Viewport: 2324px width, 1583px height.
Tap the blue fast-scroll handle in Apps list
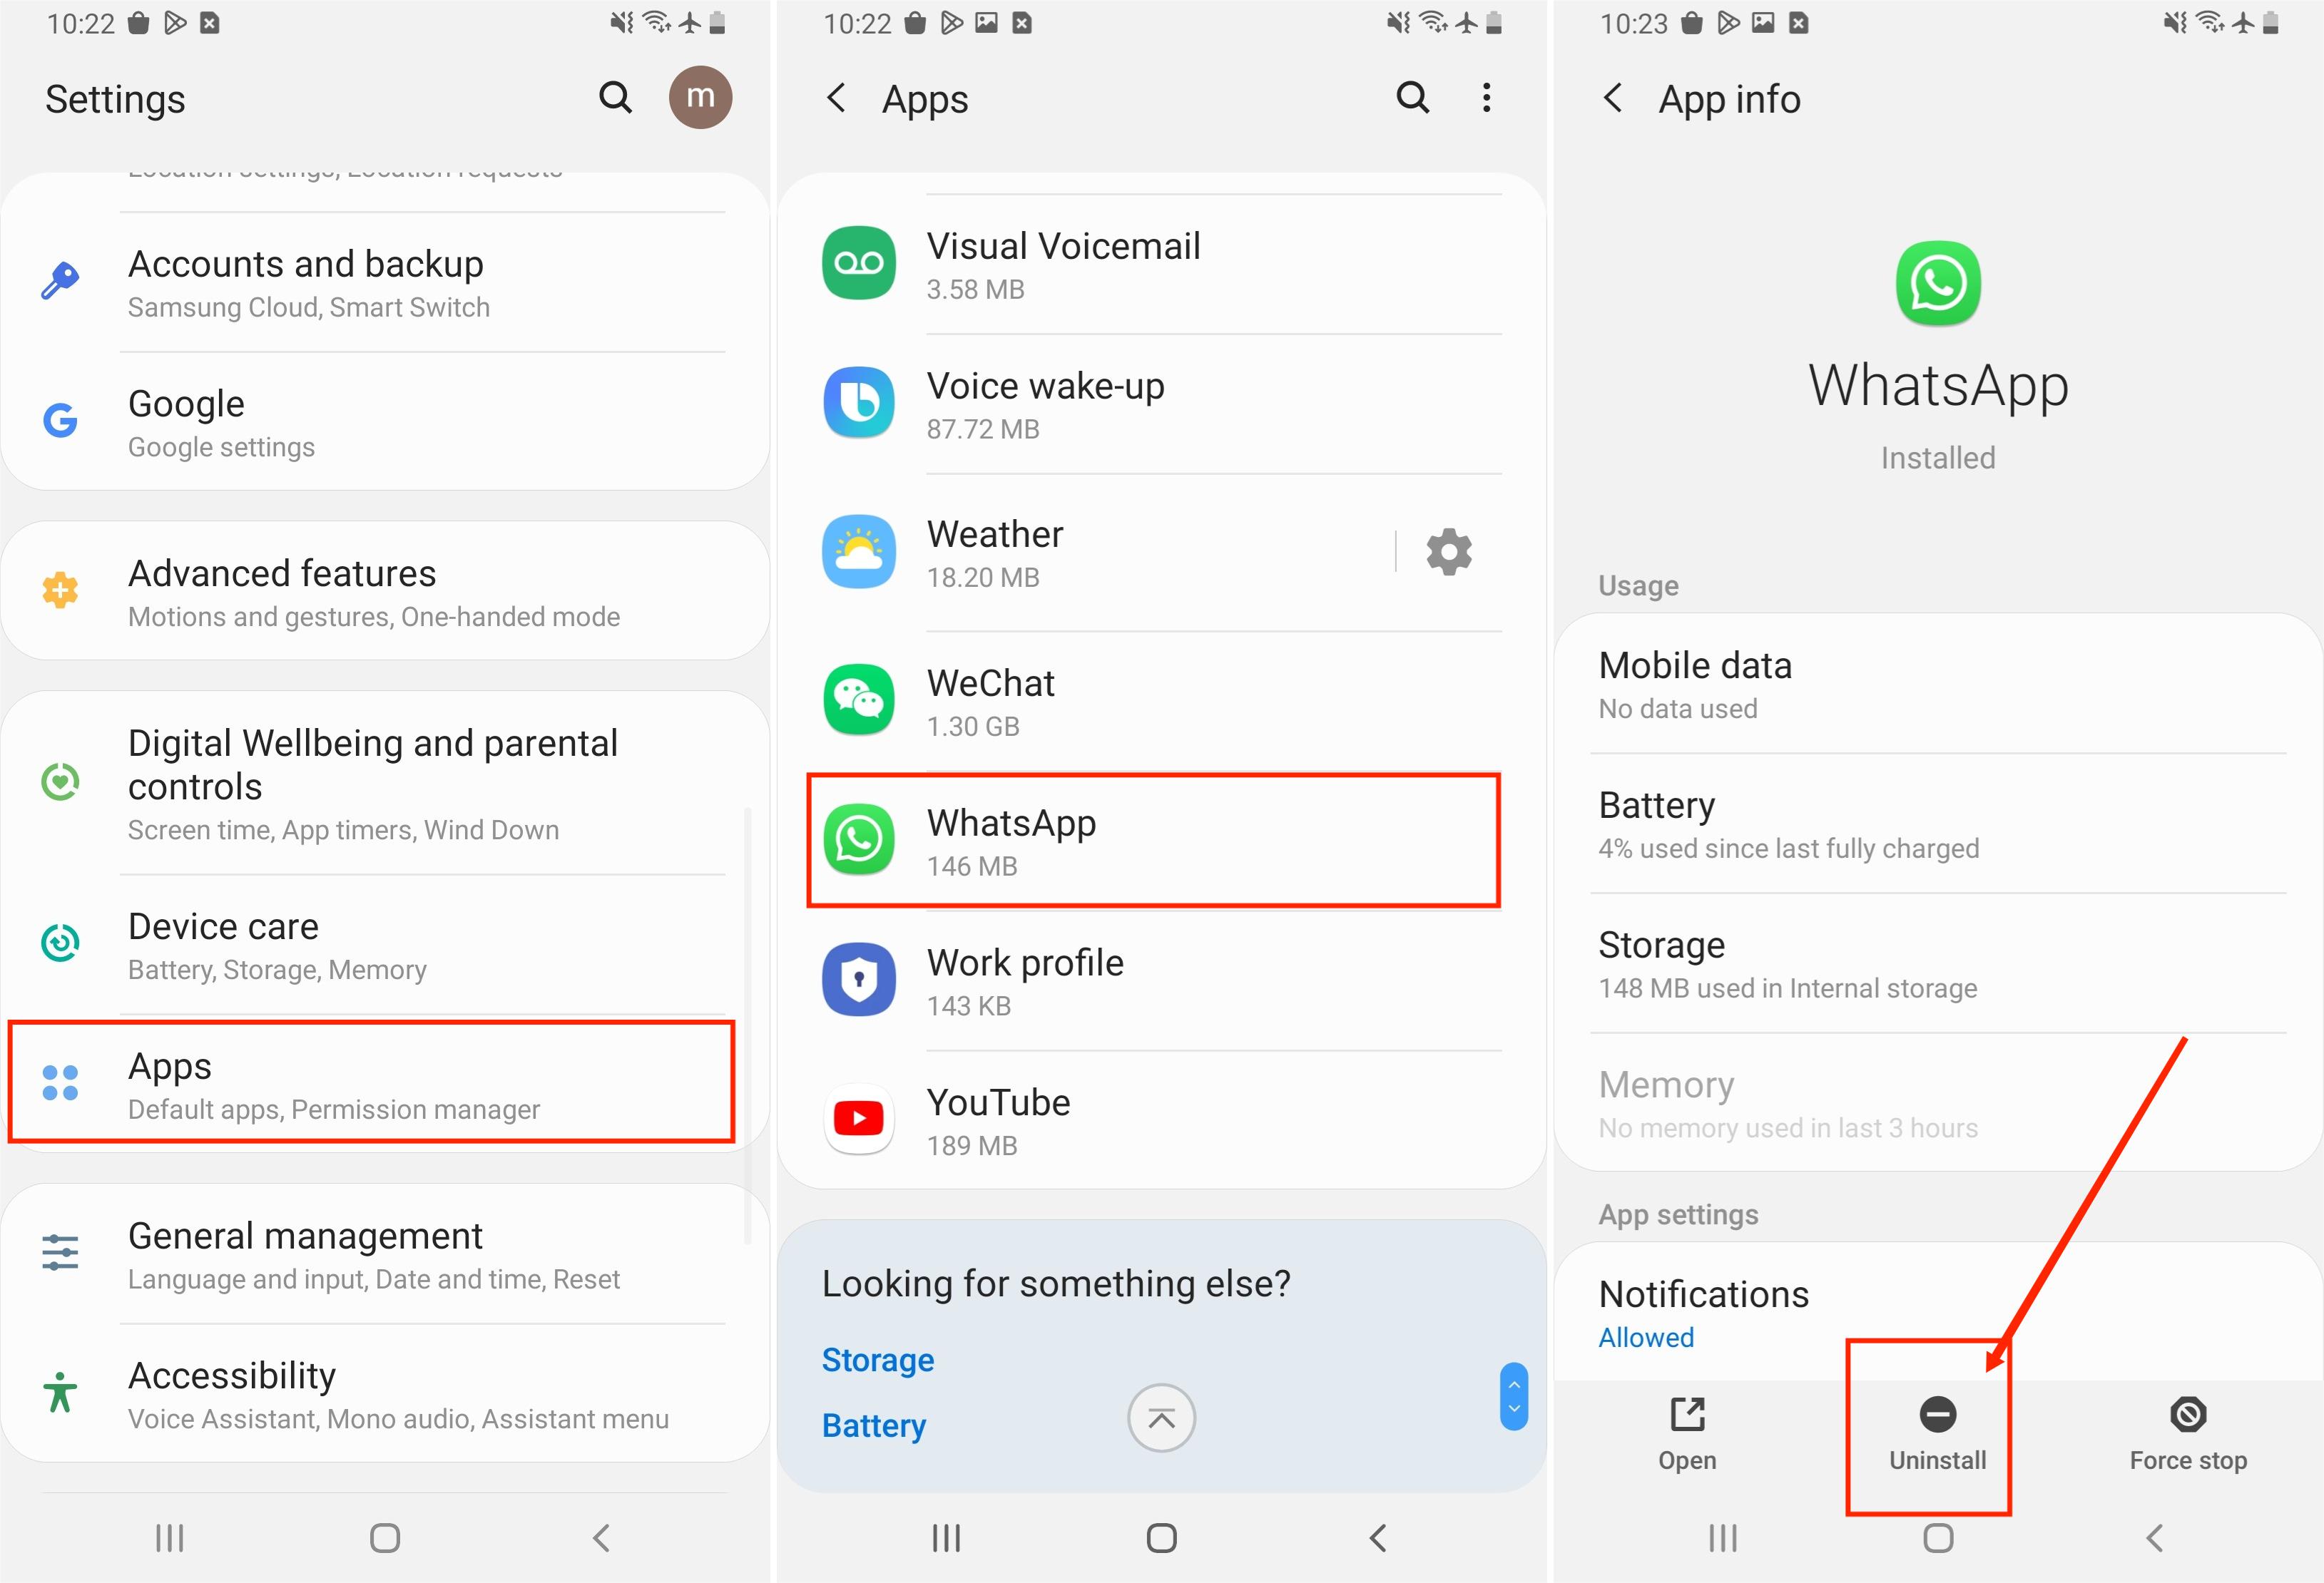coord(1514,1396)
